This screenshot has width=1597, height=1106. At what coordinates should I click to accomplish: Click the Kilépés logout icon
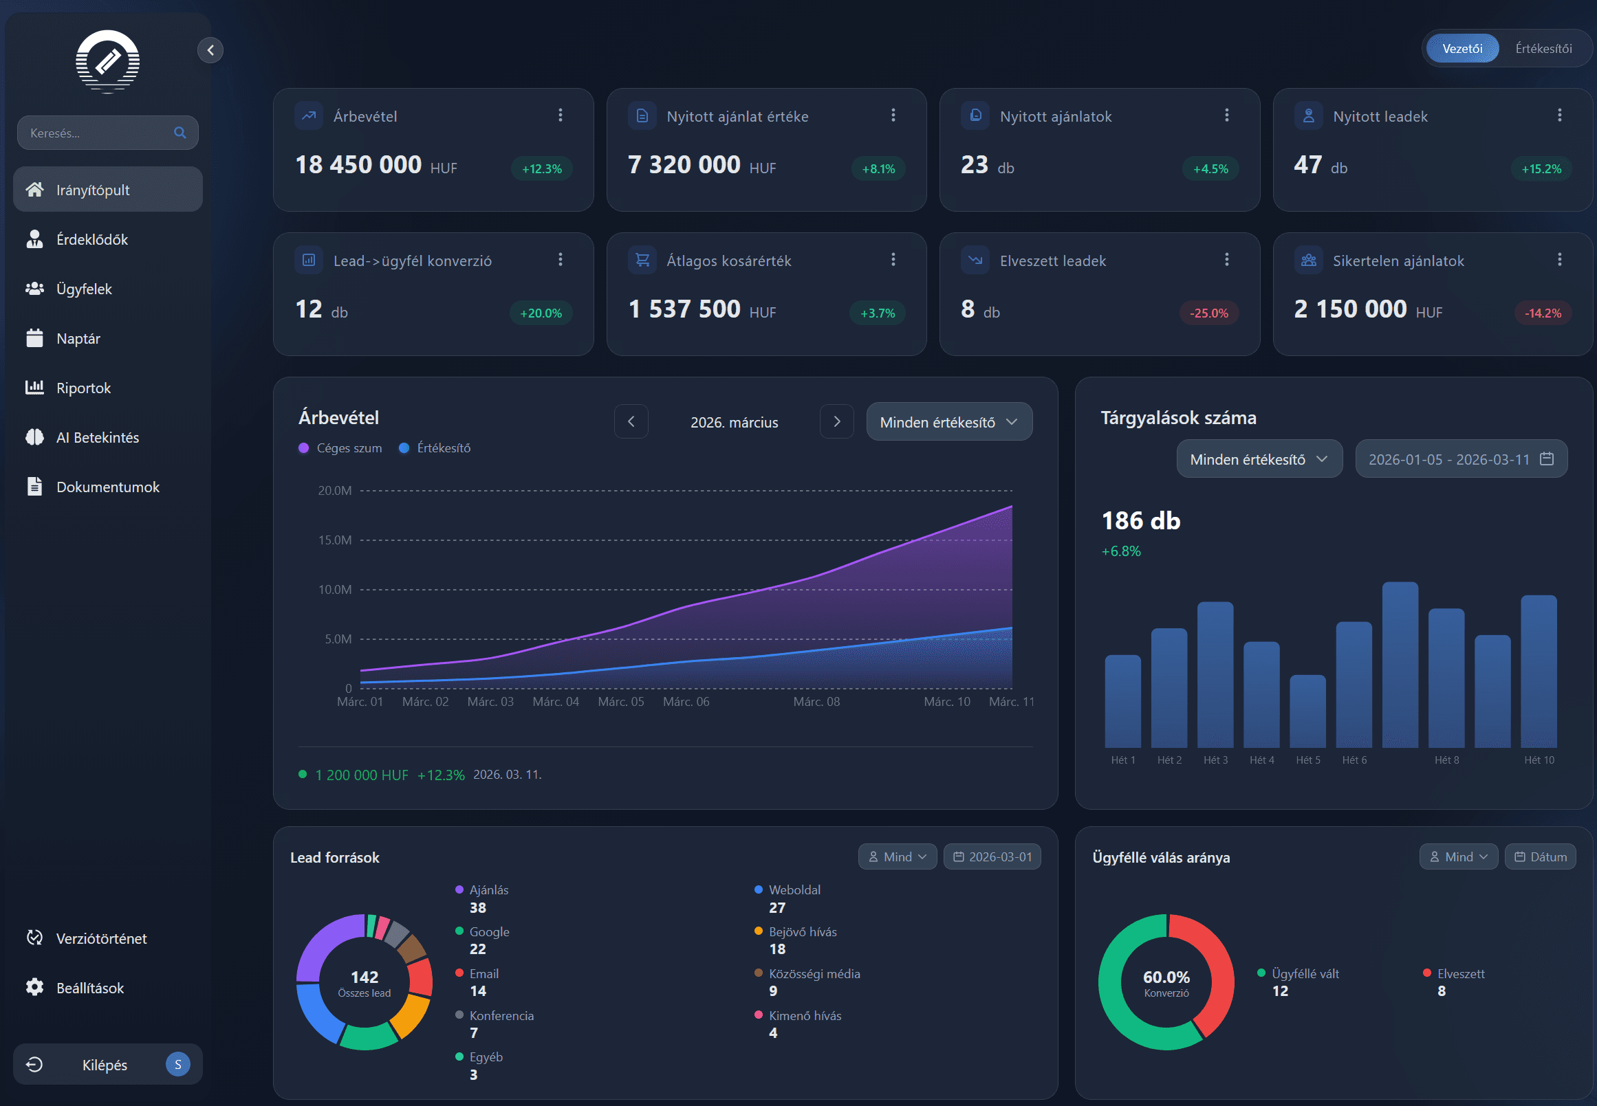click(34, 1065)
